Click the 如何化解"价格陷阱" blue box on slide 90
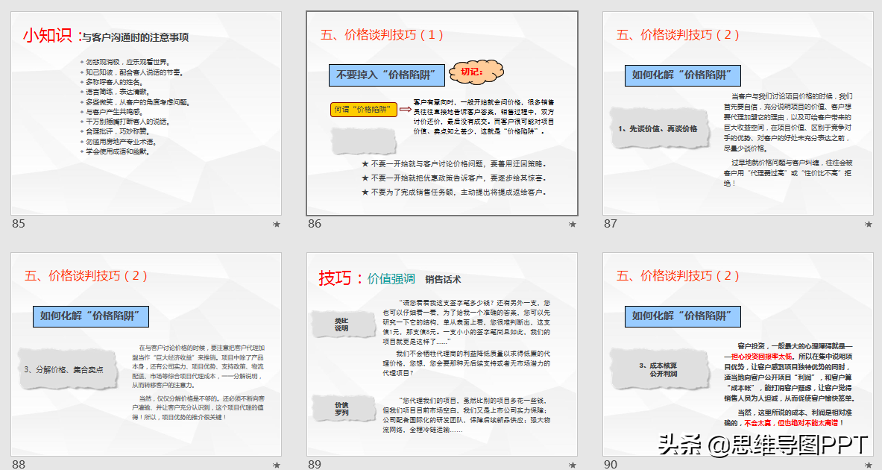Screen dimensions: 882x470 (x=682, y=316)
